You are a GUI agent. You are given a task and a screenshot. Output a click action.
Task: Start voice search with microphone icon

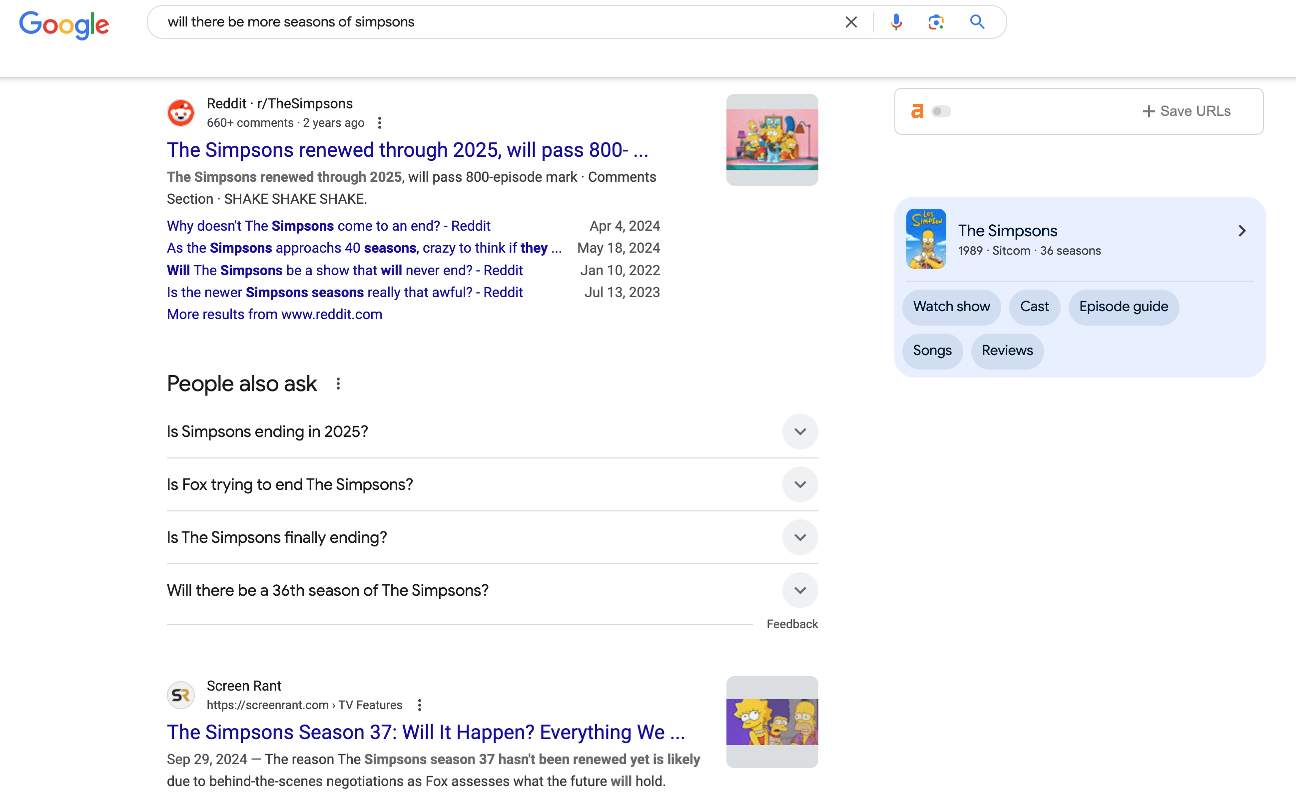pyautogui.click(x=896, y=22)
